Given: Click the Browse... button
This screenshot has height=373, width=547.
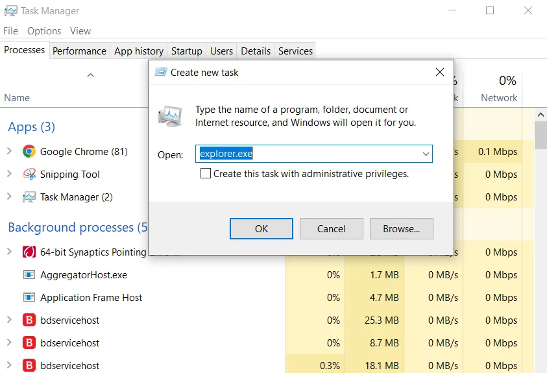Looking at the screenshot, I should [402, 229].
